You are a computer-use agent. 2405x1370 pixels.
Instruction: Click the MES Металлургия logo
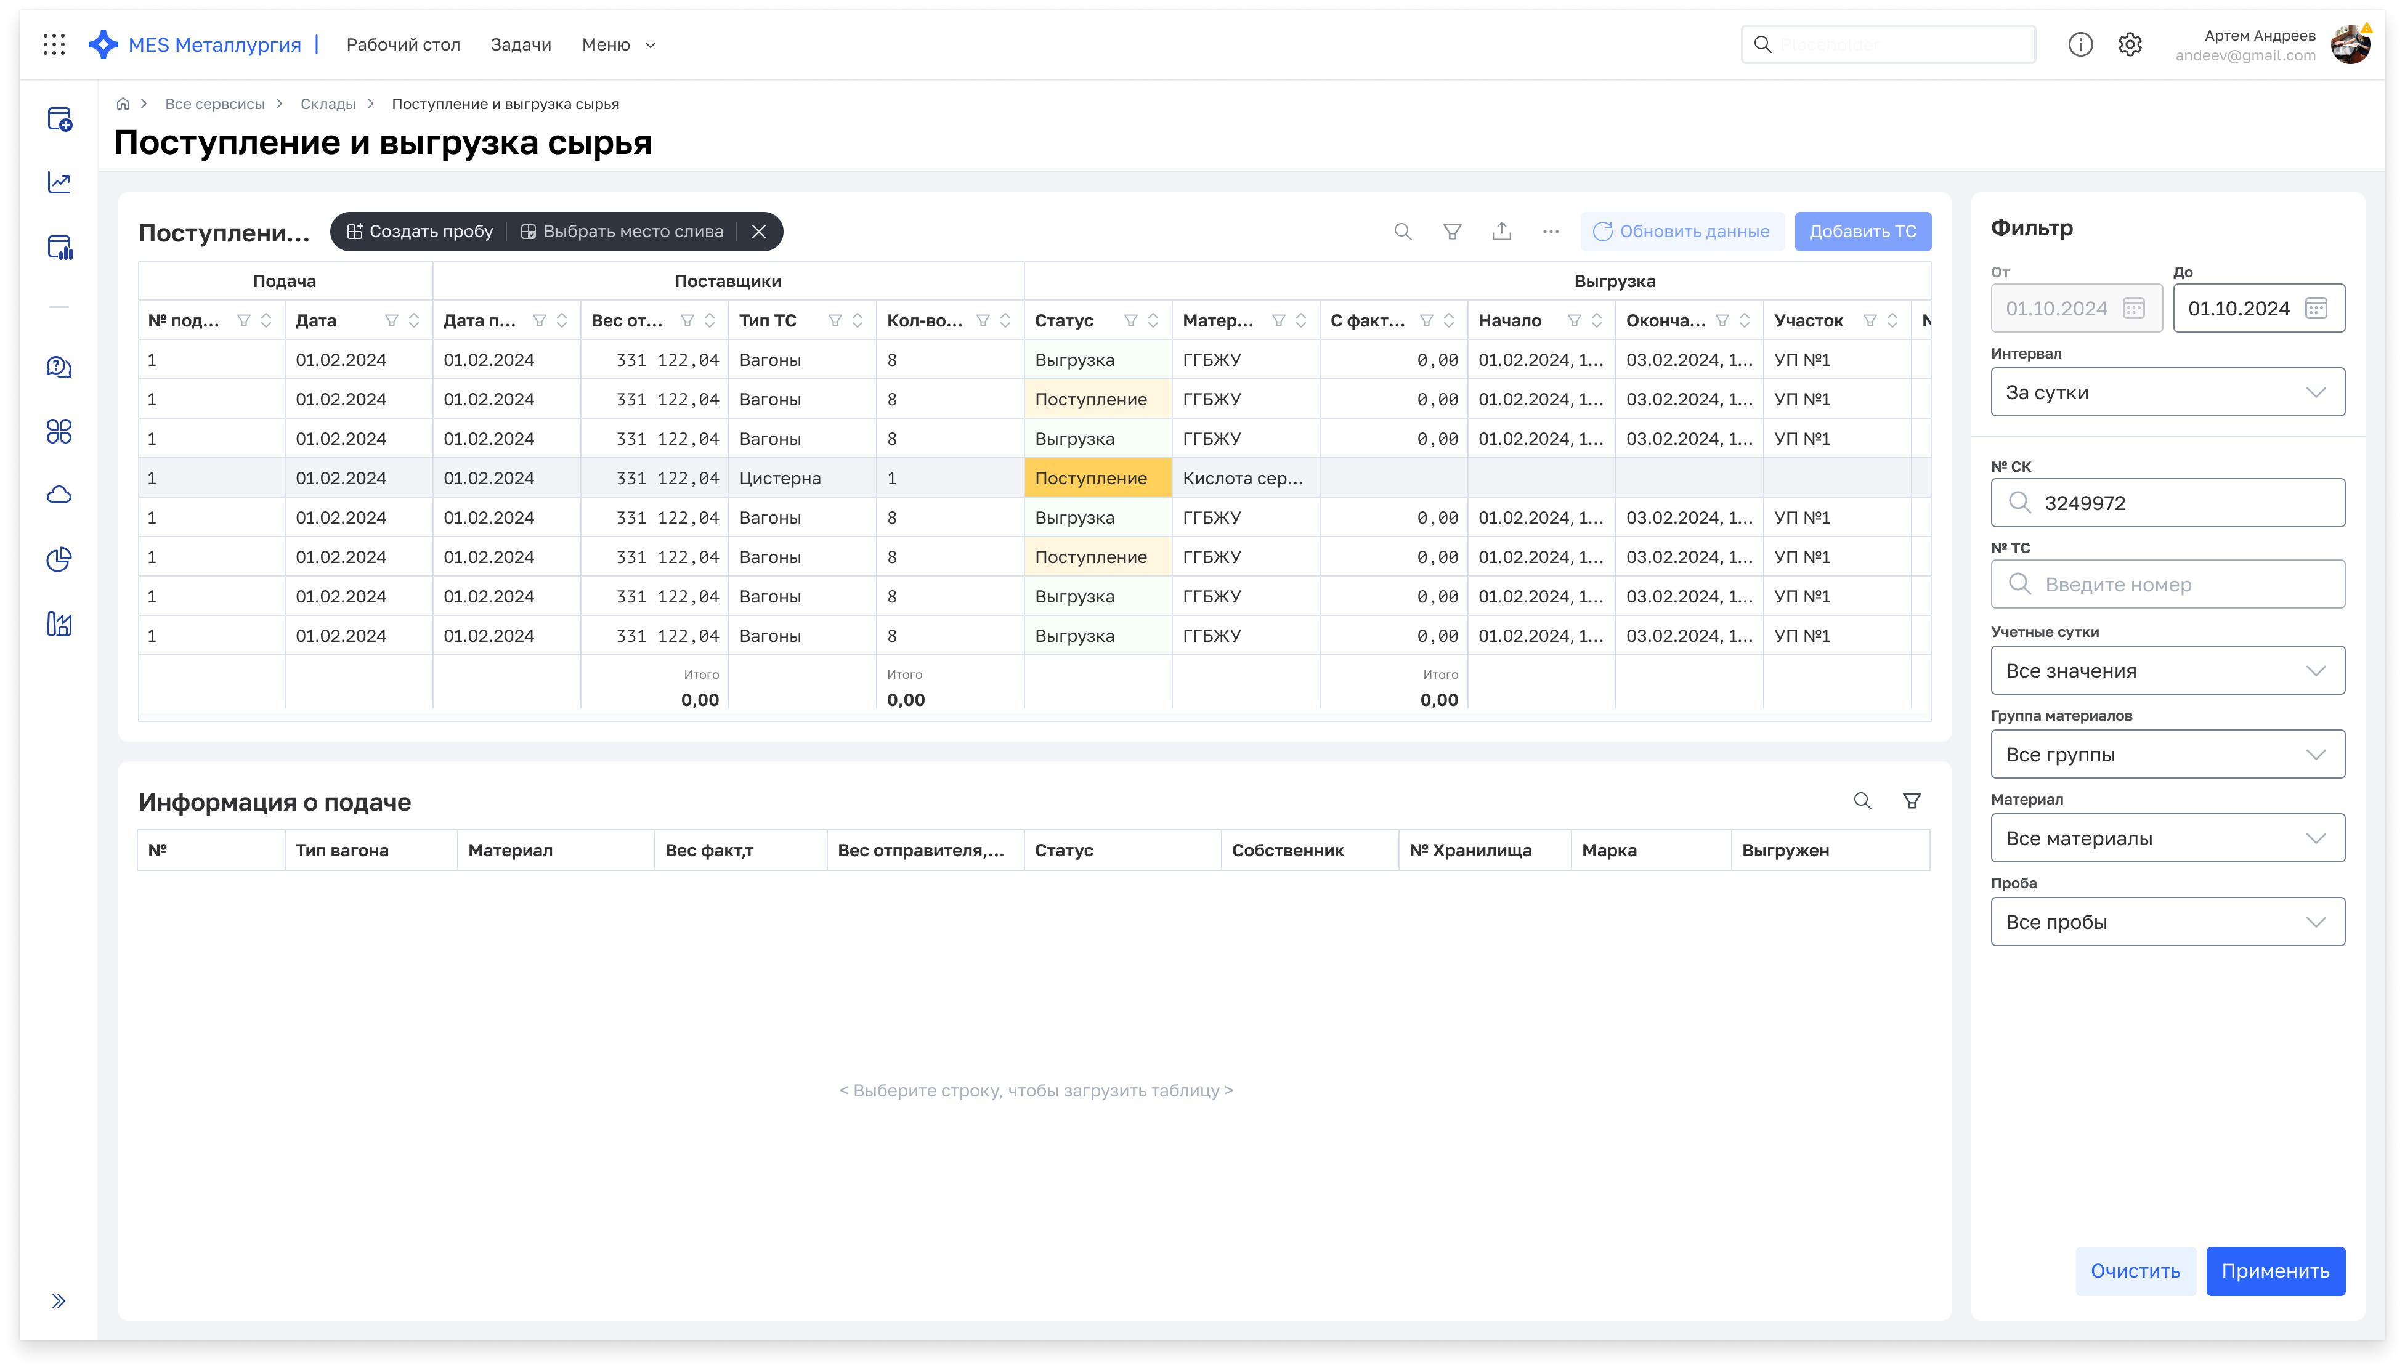195,44
